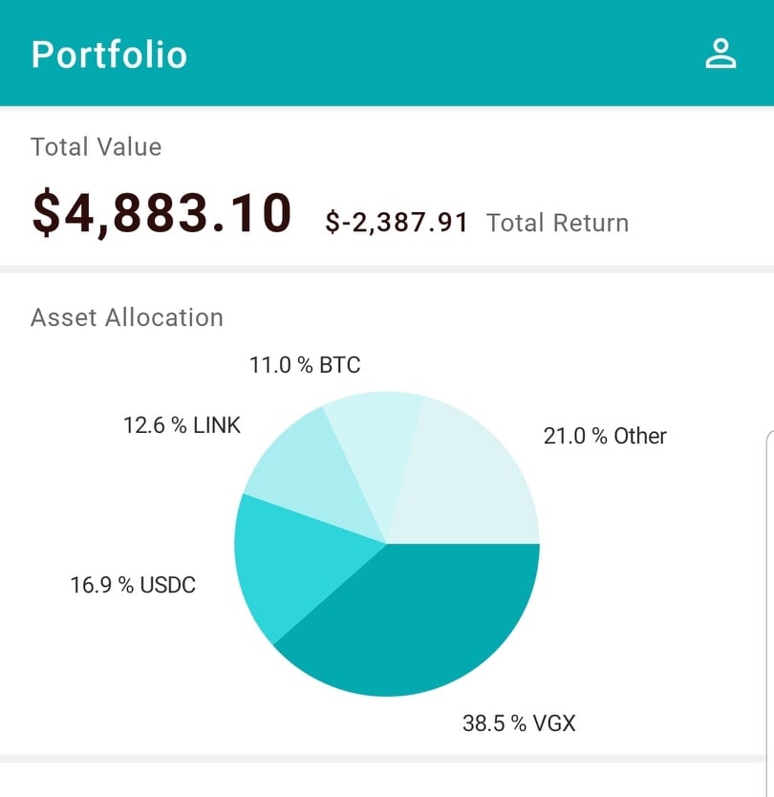Tap the 21.0 % Other label
Viewport: 774px width, 797px height.
[x=605, y=436]
